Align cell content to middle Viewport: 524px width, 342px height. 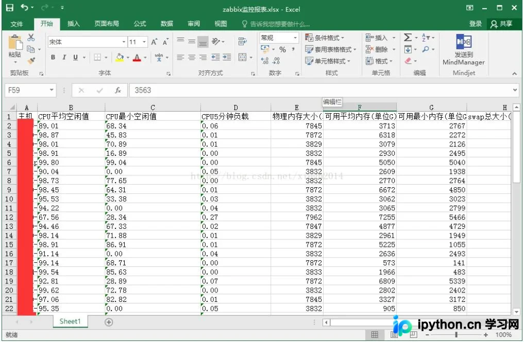pyautogui.click(x=192, y=41)
